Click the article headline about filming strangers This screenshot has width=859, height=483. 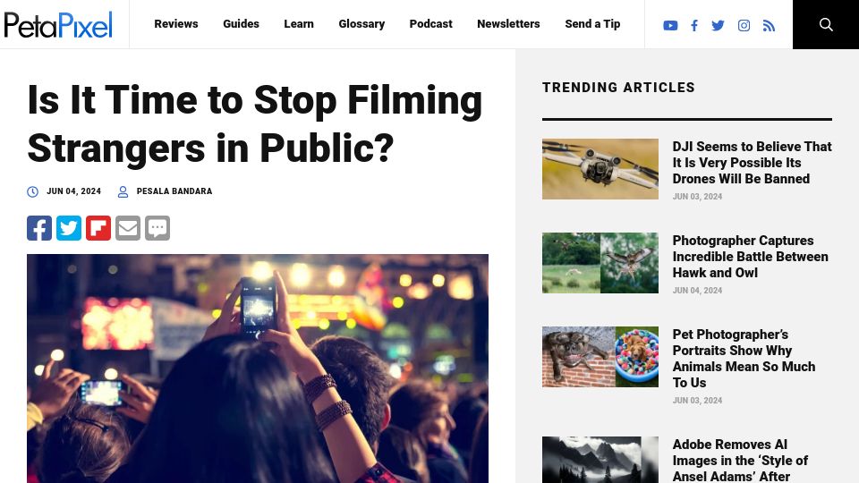pyautogui.click(x=255, y=124)
